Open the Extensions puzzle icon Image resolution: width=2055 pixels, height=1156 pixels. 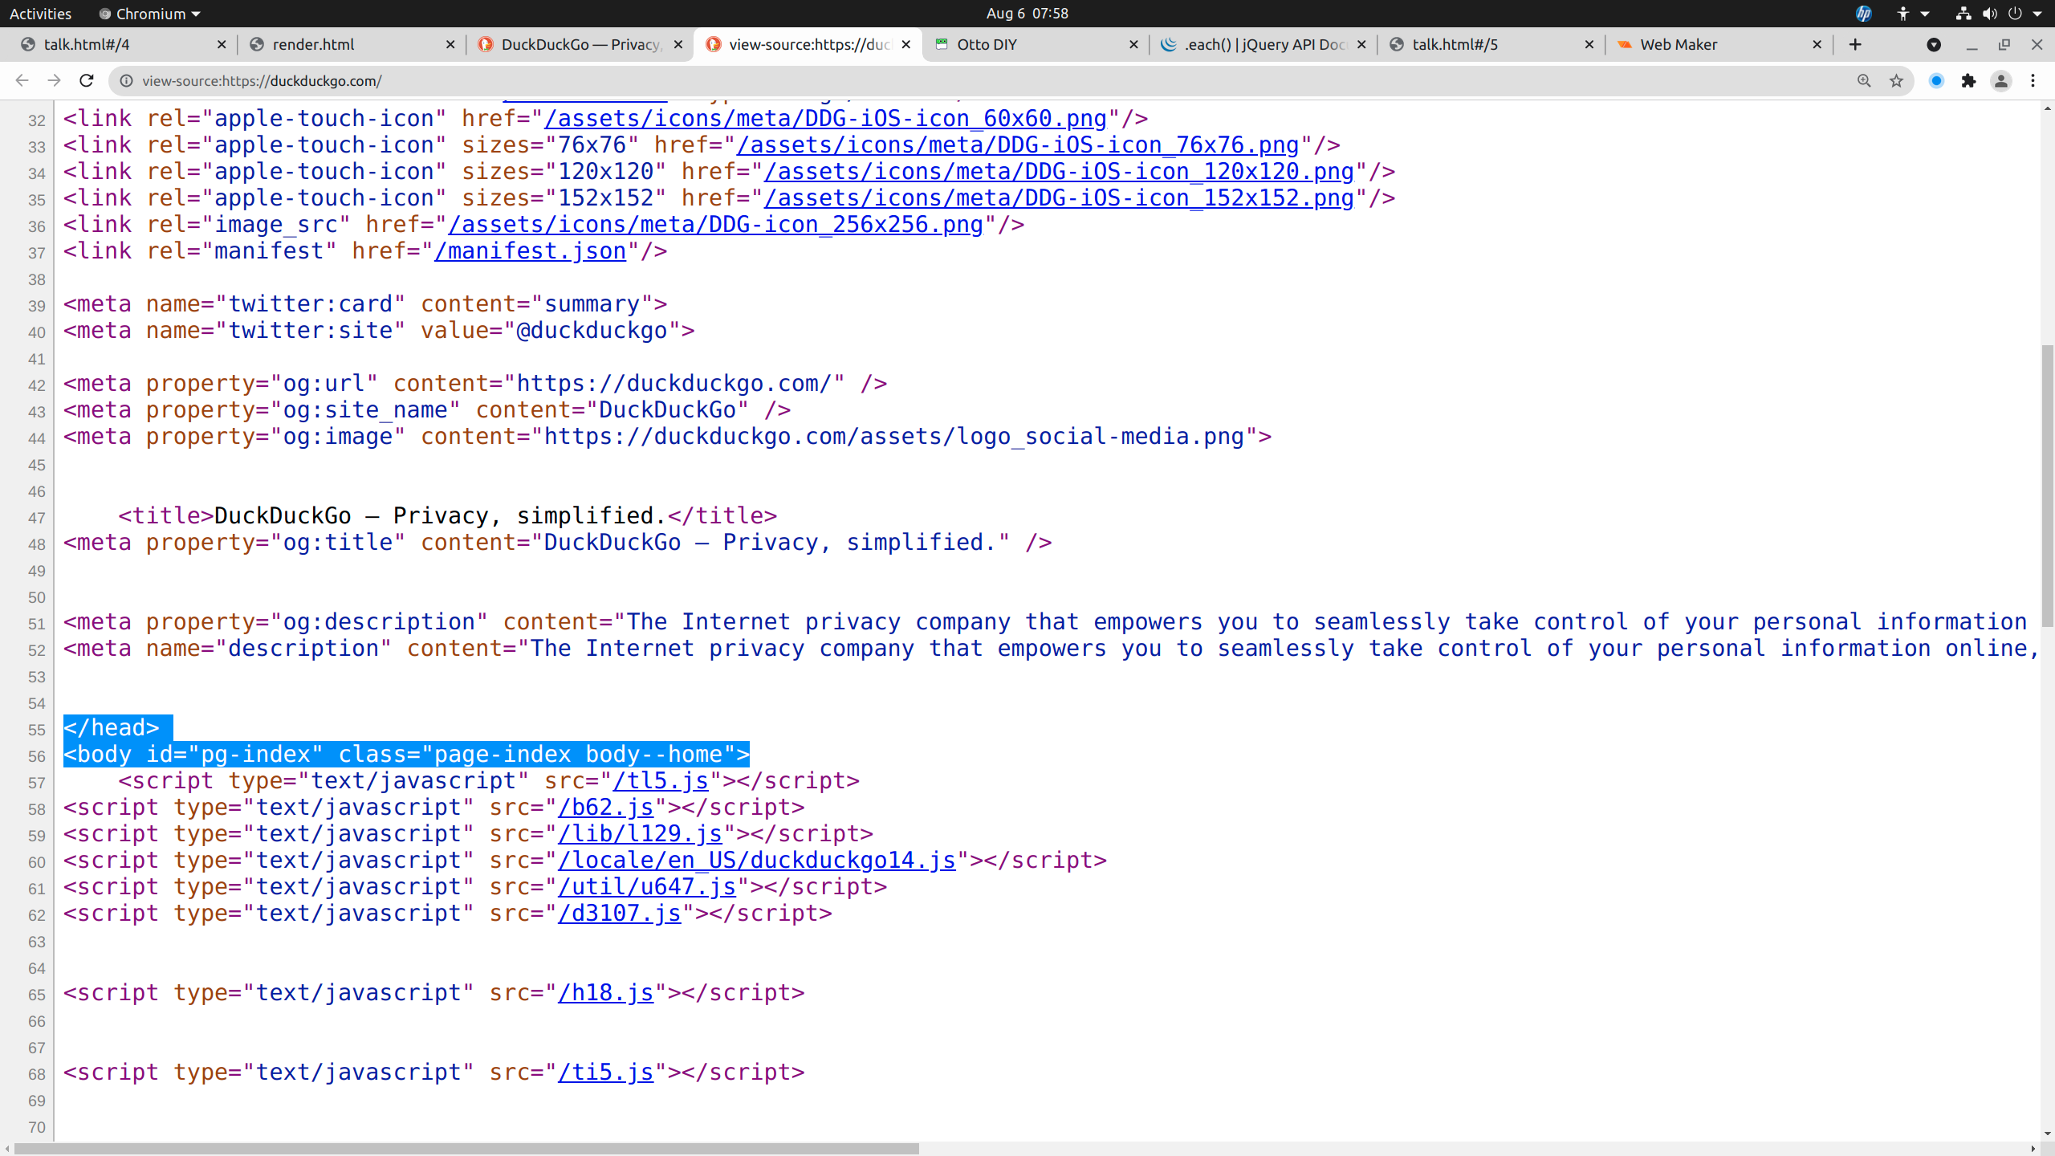click(1968, 80)
